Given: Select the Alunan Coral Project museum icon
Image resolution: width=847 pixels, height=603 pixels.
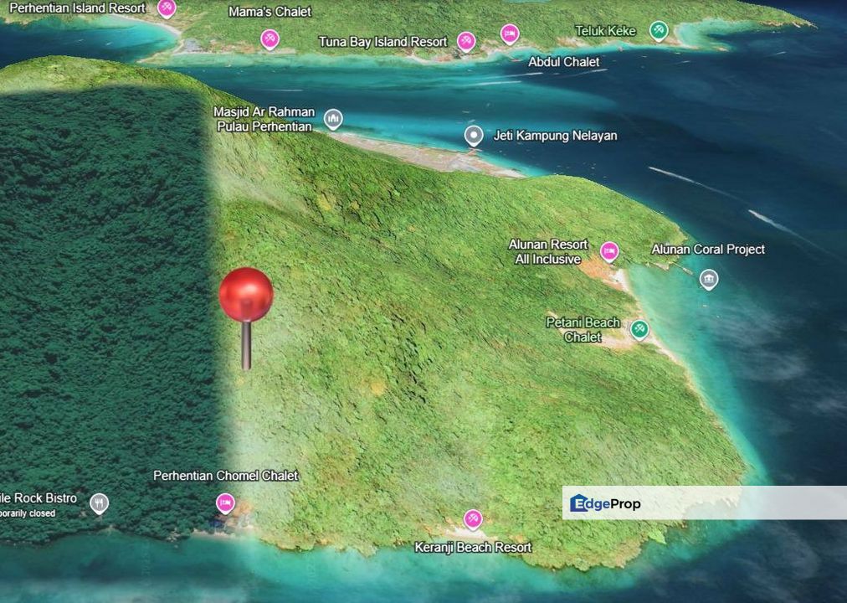Looking at the screenshot, I should coord(709,279).
